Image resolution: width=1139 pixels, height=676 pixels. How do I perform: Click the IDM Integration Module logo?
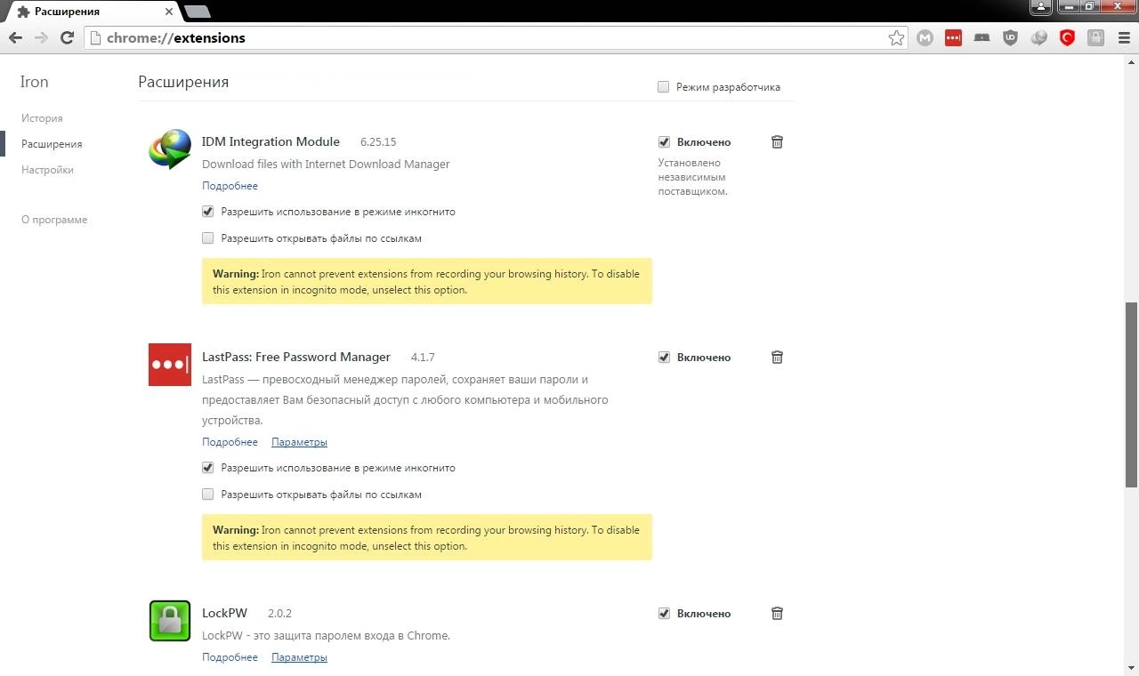(x=170, y=149)
